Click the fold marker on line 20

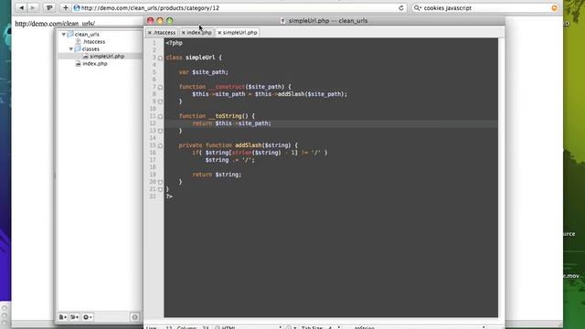point(160,182)
